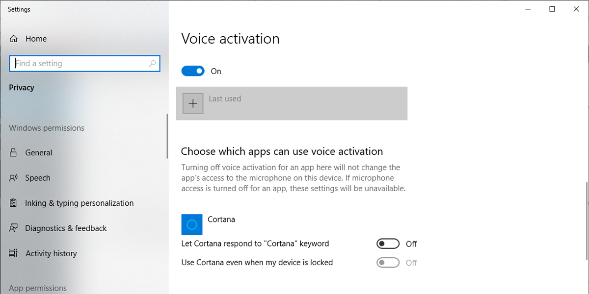The width and height of the screenshot is (589, 294).
Task: Click the General lock icon
Action: 14,153
